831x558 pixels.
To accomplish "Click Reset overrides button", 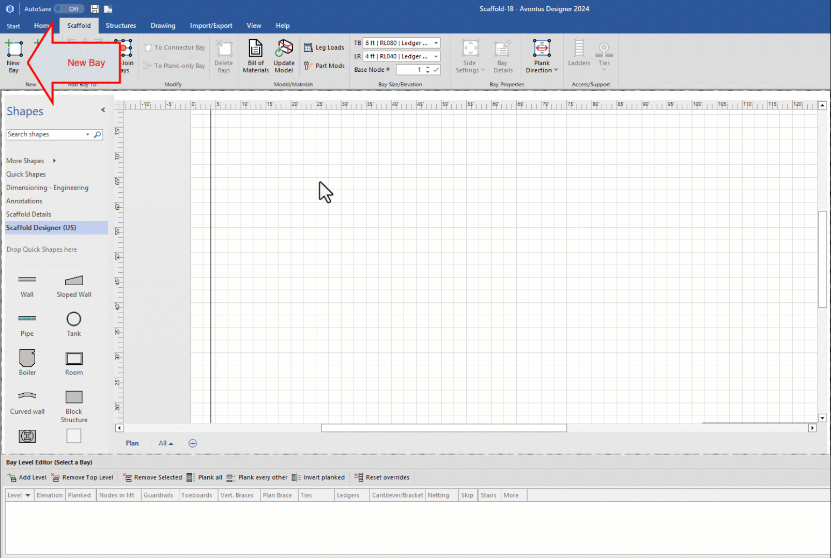I will point(382,477).
